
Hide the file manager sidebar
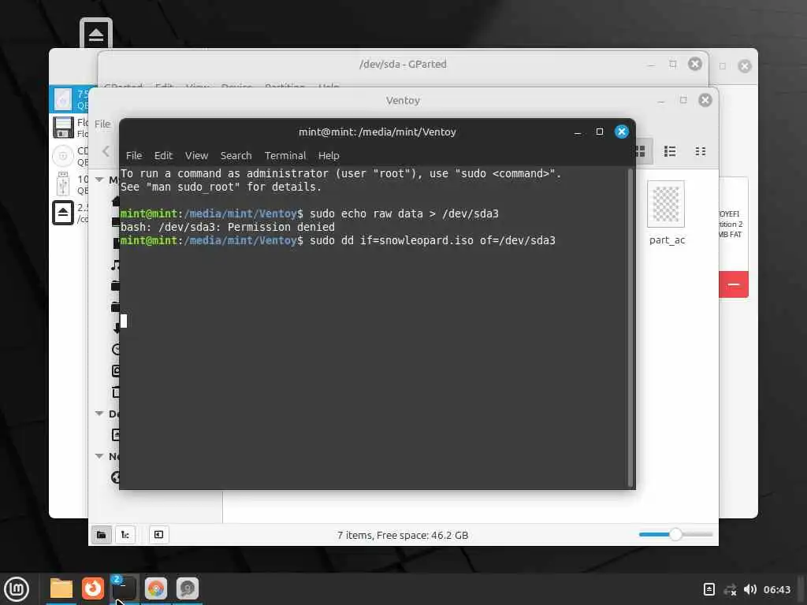click(158, 535)
